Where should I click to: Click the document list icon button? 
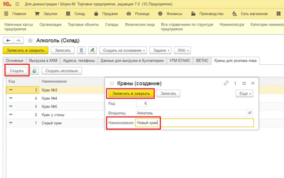point(81,50)
